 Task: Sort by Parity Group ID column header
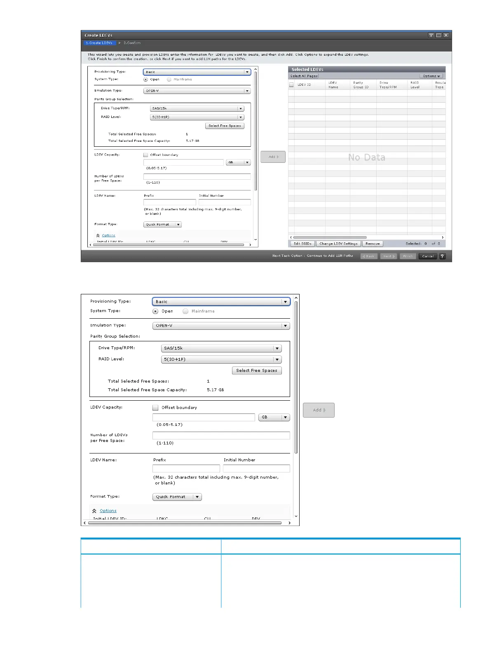point(361,85)
